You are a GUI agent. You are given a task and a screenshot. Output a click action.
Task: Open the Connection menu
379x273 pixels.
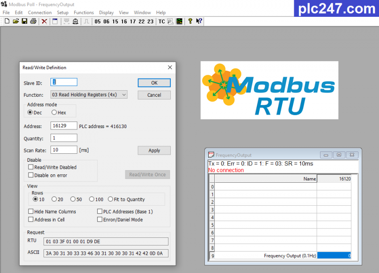[40, 13]
